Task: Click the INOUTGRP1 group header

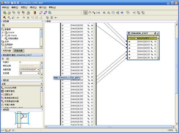Action: [x=142, y=38]
